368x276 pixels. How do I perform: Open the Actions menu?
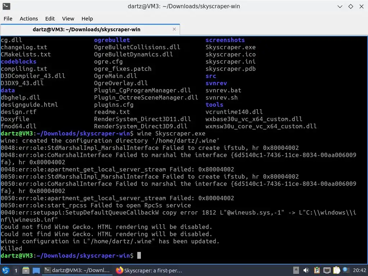29,19
